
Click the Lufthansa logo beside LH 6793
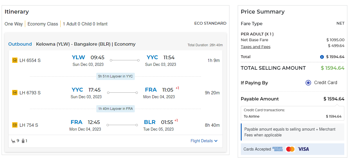point(15,93)
